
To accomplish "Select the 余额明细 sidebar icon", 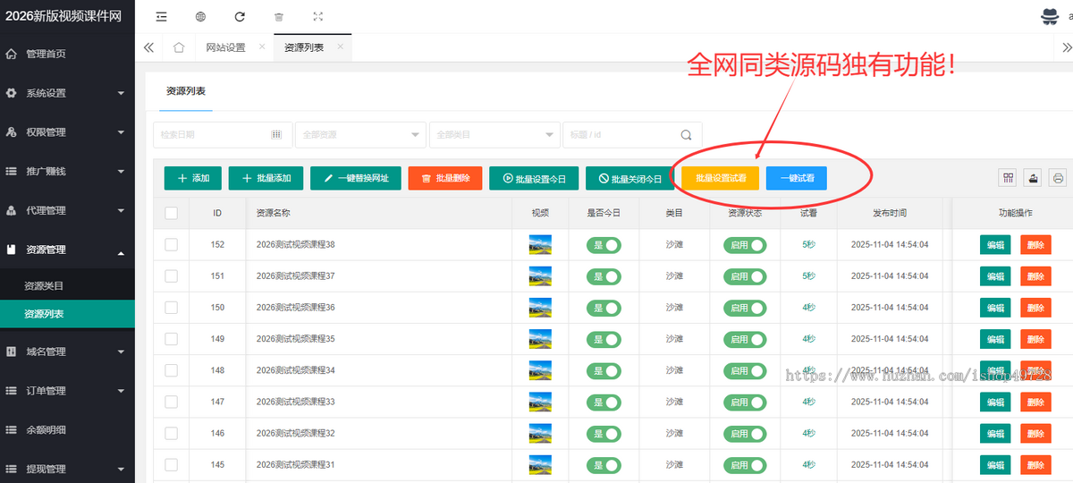I will [12, 429].
